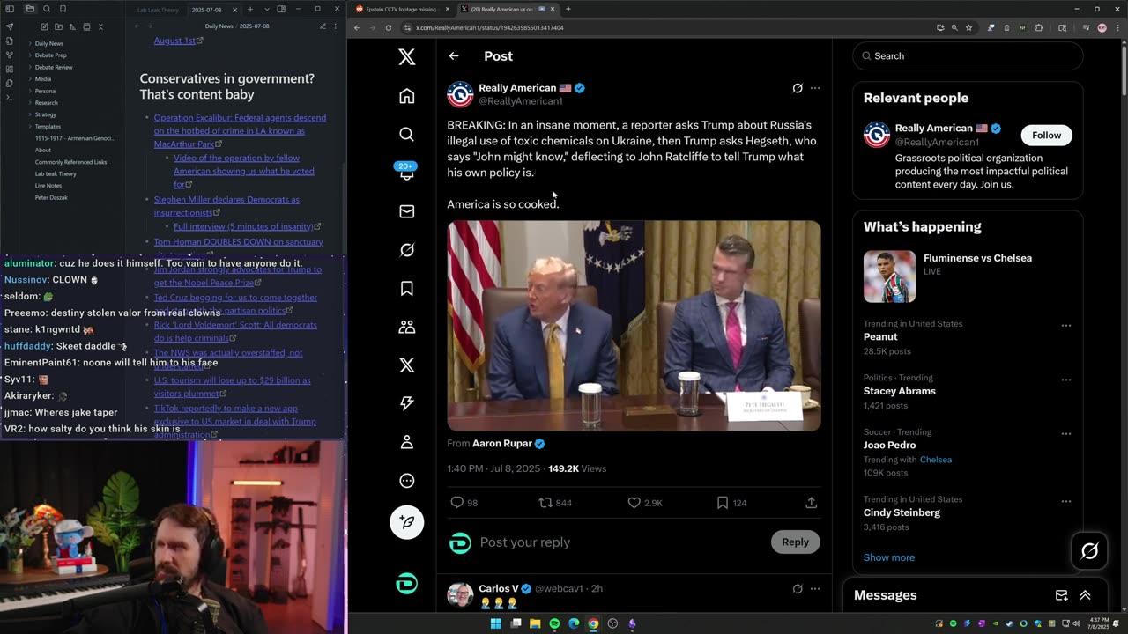The image size is (1128, 634).
Task: Expand the Messages drawer
Action: click(1085, 595)
